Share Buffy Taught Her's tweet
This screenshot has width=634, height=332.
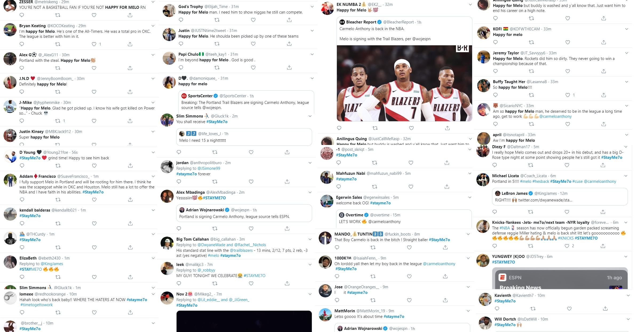coord(604,95)
